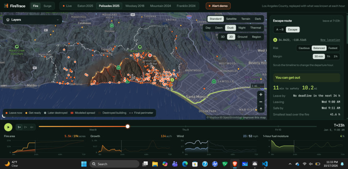The image size is (348, 169).
Task: Open the weather widget showing 42°F
Action: [11, 164]
